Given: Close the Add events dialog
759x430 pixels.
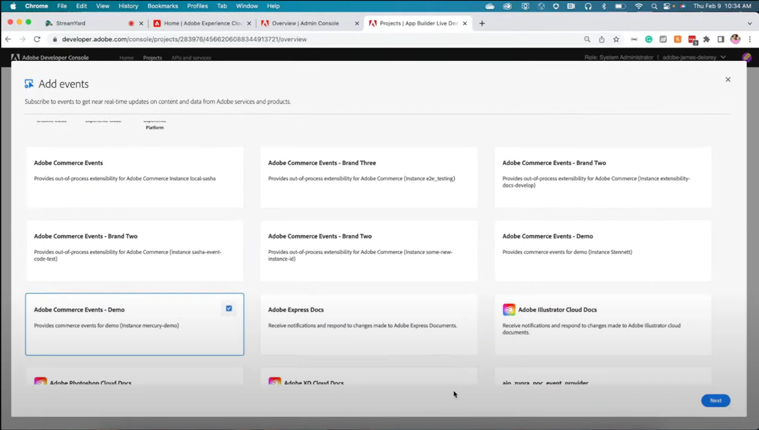Looking at the screenshot, I should click(x=728, y=79).
